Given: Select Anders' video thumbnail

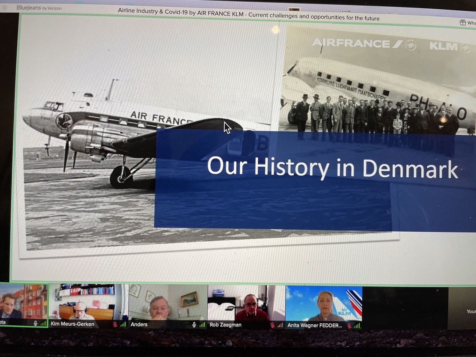Looking at the screenshot, I should (x=167, y=303).
